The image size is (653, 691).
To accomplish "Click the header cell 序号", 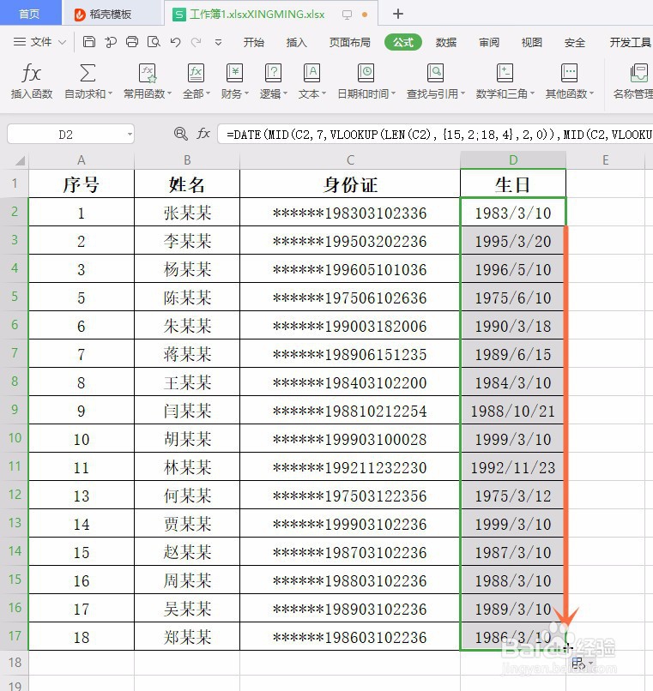I will (82, 184).
